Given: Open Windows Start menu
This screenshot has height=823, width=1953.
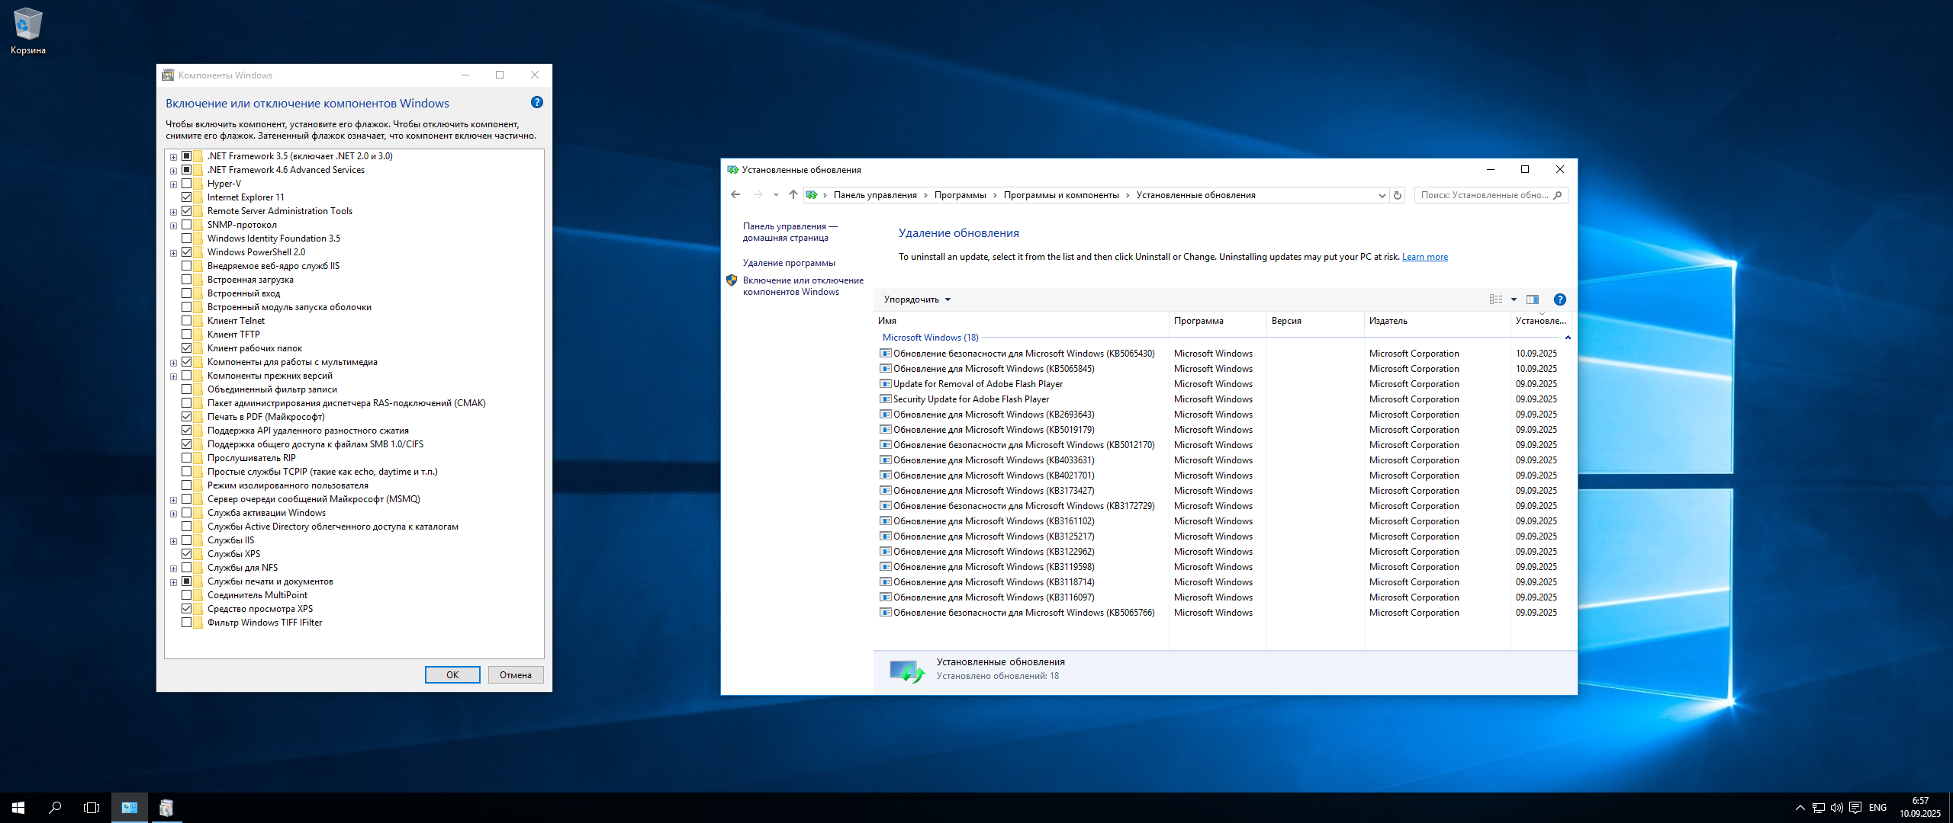Looking at the screenshot, I should 18,808.
